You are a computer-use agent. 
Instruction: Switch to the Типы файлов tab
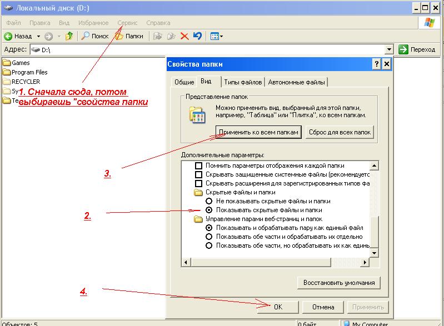(x=243, y=82)
